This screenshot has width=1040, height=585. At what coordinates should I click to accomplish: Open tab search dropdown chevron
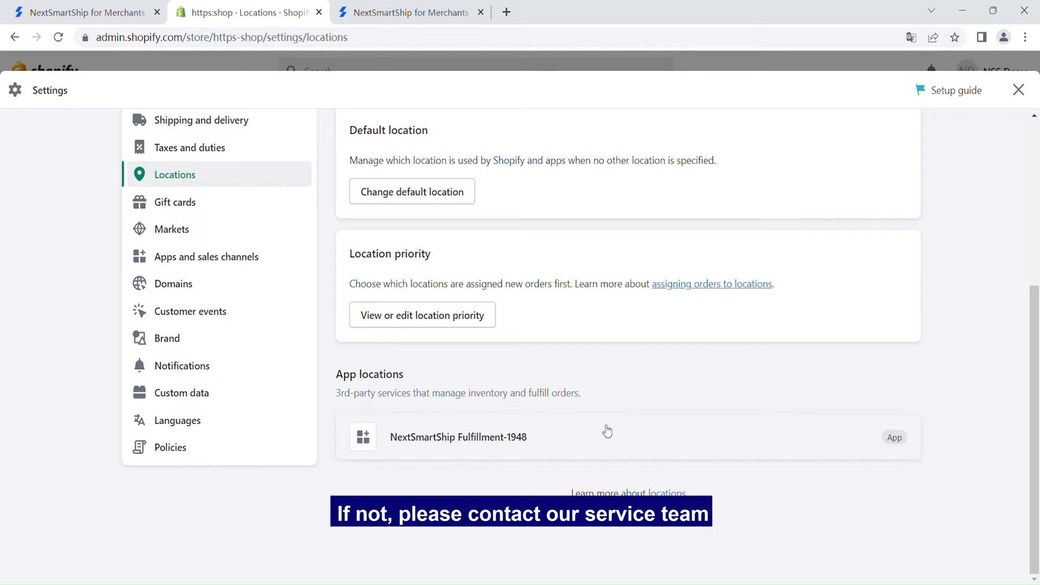[x=931, y=11]
